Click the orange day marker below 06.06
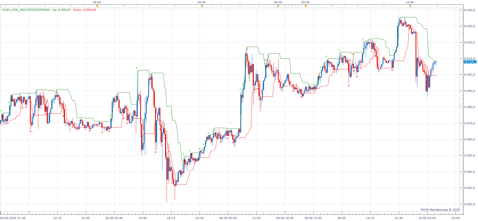 coord(202,6)
